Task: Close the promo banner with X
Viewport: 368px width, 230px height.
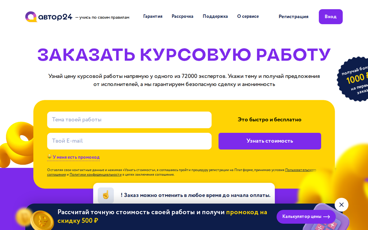Action: (x=341, y=205)
